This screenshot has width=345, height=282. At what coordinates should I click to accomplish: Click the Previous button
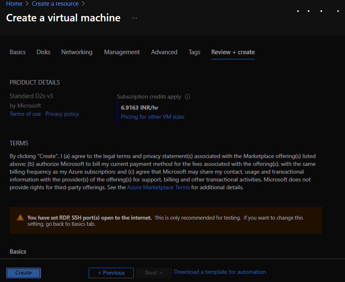(x=111, y=273)
